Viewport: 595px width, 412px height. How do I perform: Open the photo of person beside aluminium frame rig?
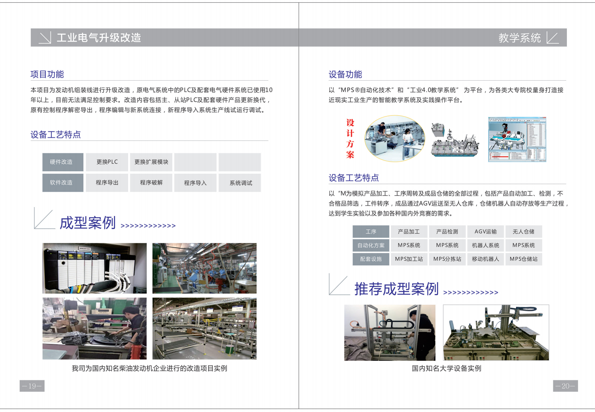(390, 333)
